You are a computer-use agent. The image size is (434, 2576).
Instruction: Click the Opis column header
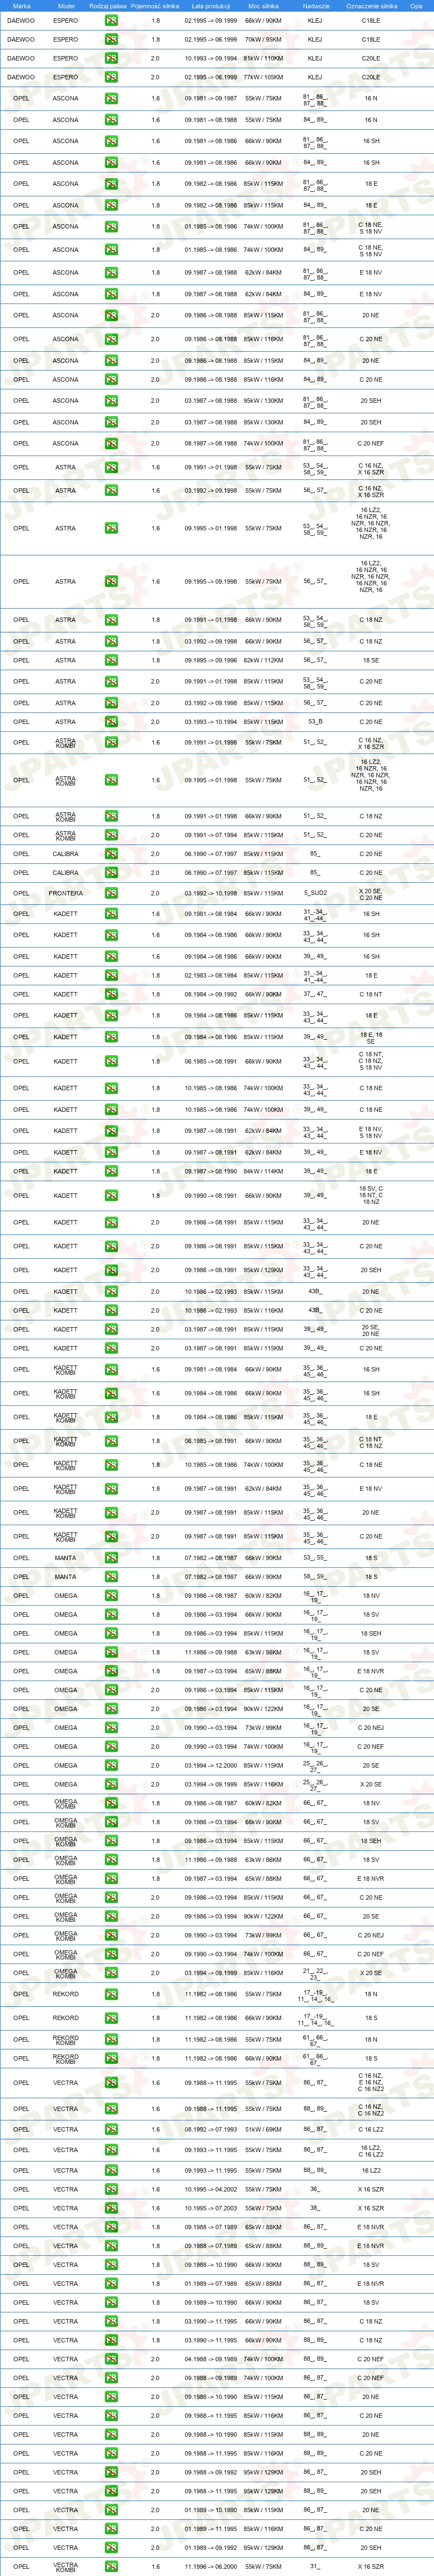tap(416, 6)
